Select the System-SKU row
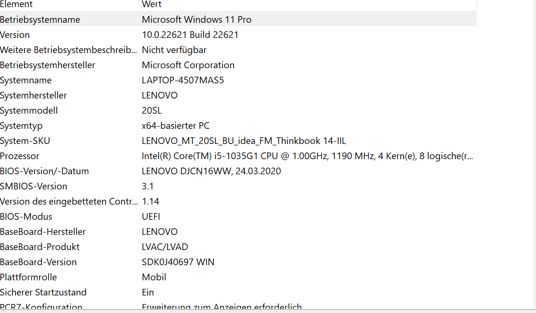This screenshot has height=313, width=536. 238,141
